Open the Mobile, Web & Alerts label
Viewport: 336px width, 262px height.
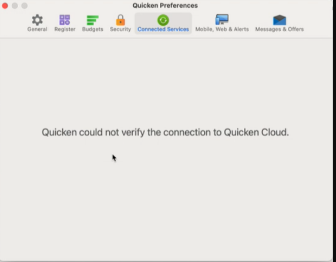222,29
